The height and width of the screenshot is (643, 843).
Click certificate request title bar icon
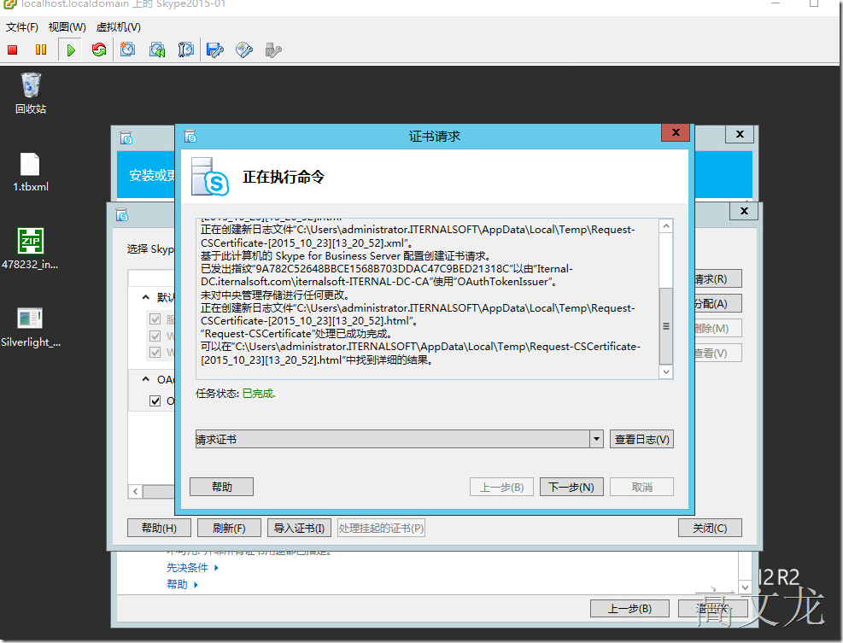coord(190,136)
